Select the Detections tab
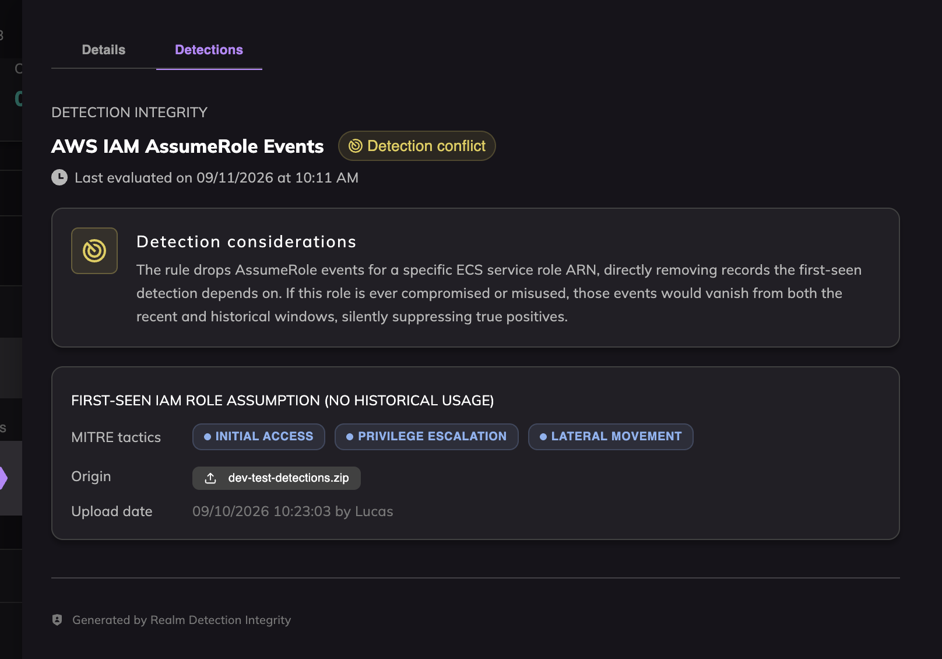The image size is (942, 659). click(209, 50)
